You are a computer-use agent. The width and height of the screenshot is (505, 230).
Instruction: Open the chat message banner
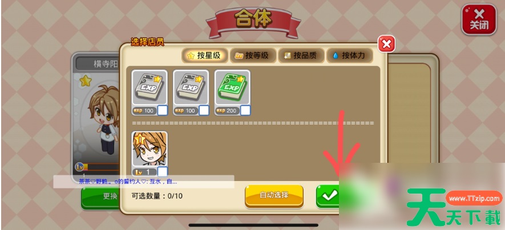coord(144,182)
